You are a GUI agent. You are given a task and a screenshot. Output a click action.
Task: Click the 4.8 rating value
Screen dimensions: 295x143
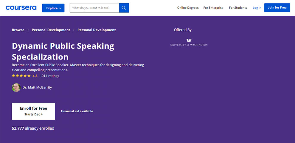point(35,76)
